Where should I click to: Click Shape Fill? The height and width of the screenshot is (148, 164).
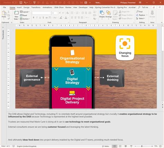(125, 12)
